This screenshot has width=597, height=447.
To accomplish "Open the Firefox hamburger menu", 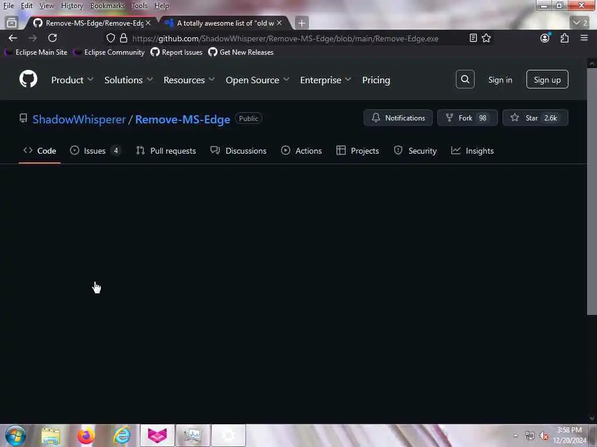I will click(x=584, y=38).
